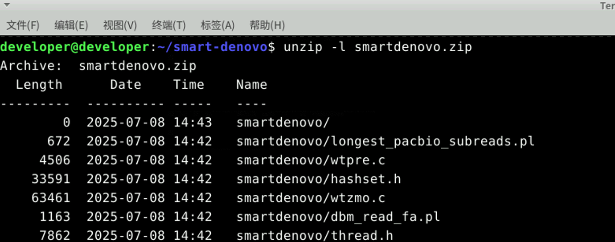
Task: Click the 14:43 time value
Action: (193, 122)
